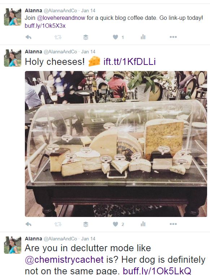210x275 pixels.
Task: Open the @AlannaAndCo handle on cheese tweet
Action: (60, 52)
